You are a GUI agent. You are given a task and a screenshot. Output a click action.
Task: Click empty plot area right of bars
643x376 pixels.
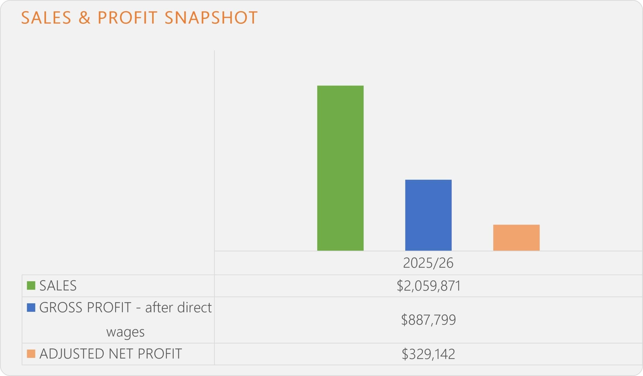pos(589,160)
